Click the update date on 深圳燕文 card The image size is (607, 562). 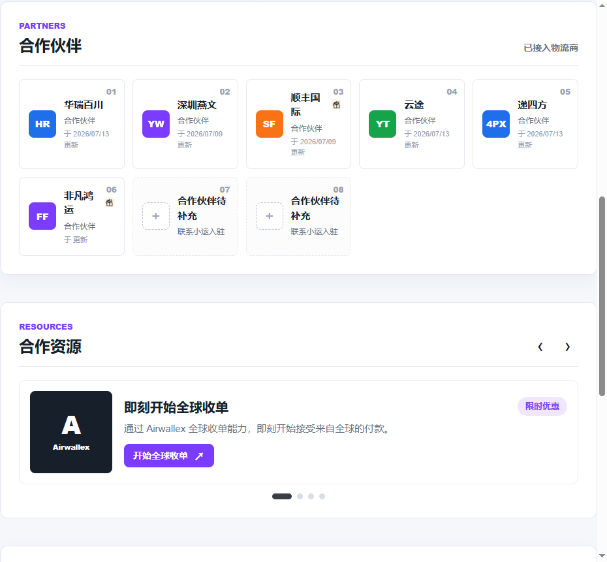pos(200,139)
